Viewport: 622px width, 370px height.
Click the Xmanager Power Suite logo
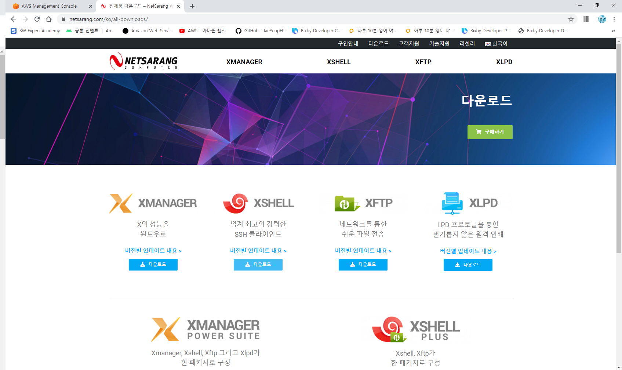coord(205,329)
